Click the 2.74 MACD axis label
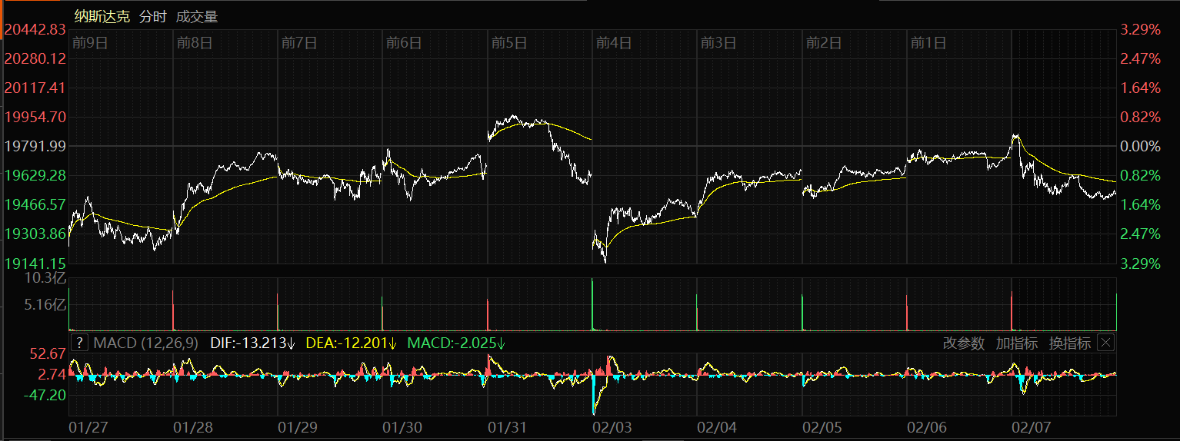The width and height of the screenshot is (1180, 441). 52,375
